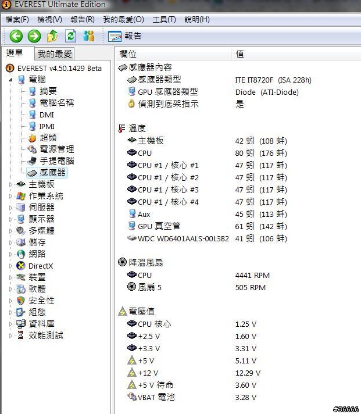Select the WDC WD6401AALS-00L3B2 row
This screenshot has height=414, width=361.
coord(207,238)
